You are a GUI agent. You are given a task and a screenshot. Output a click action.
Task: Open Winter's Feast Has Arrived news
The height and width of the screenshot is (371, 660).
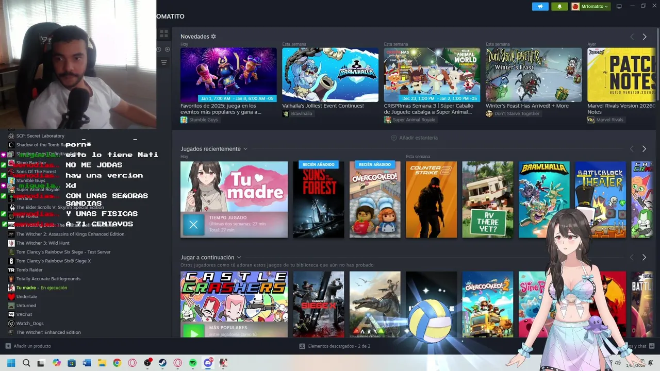pyautogui.click(x=534, y=75)
